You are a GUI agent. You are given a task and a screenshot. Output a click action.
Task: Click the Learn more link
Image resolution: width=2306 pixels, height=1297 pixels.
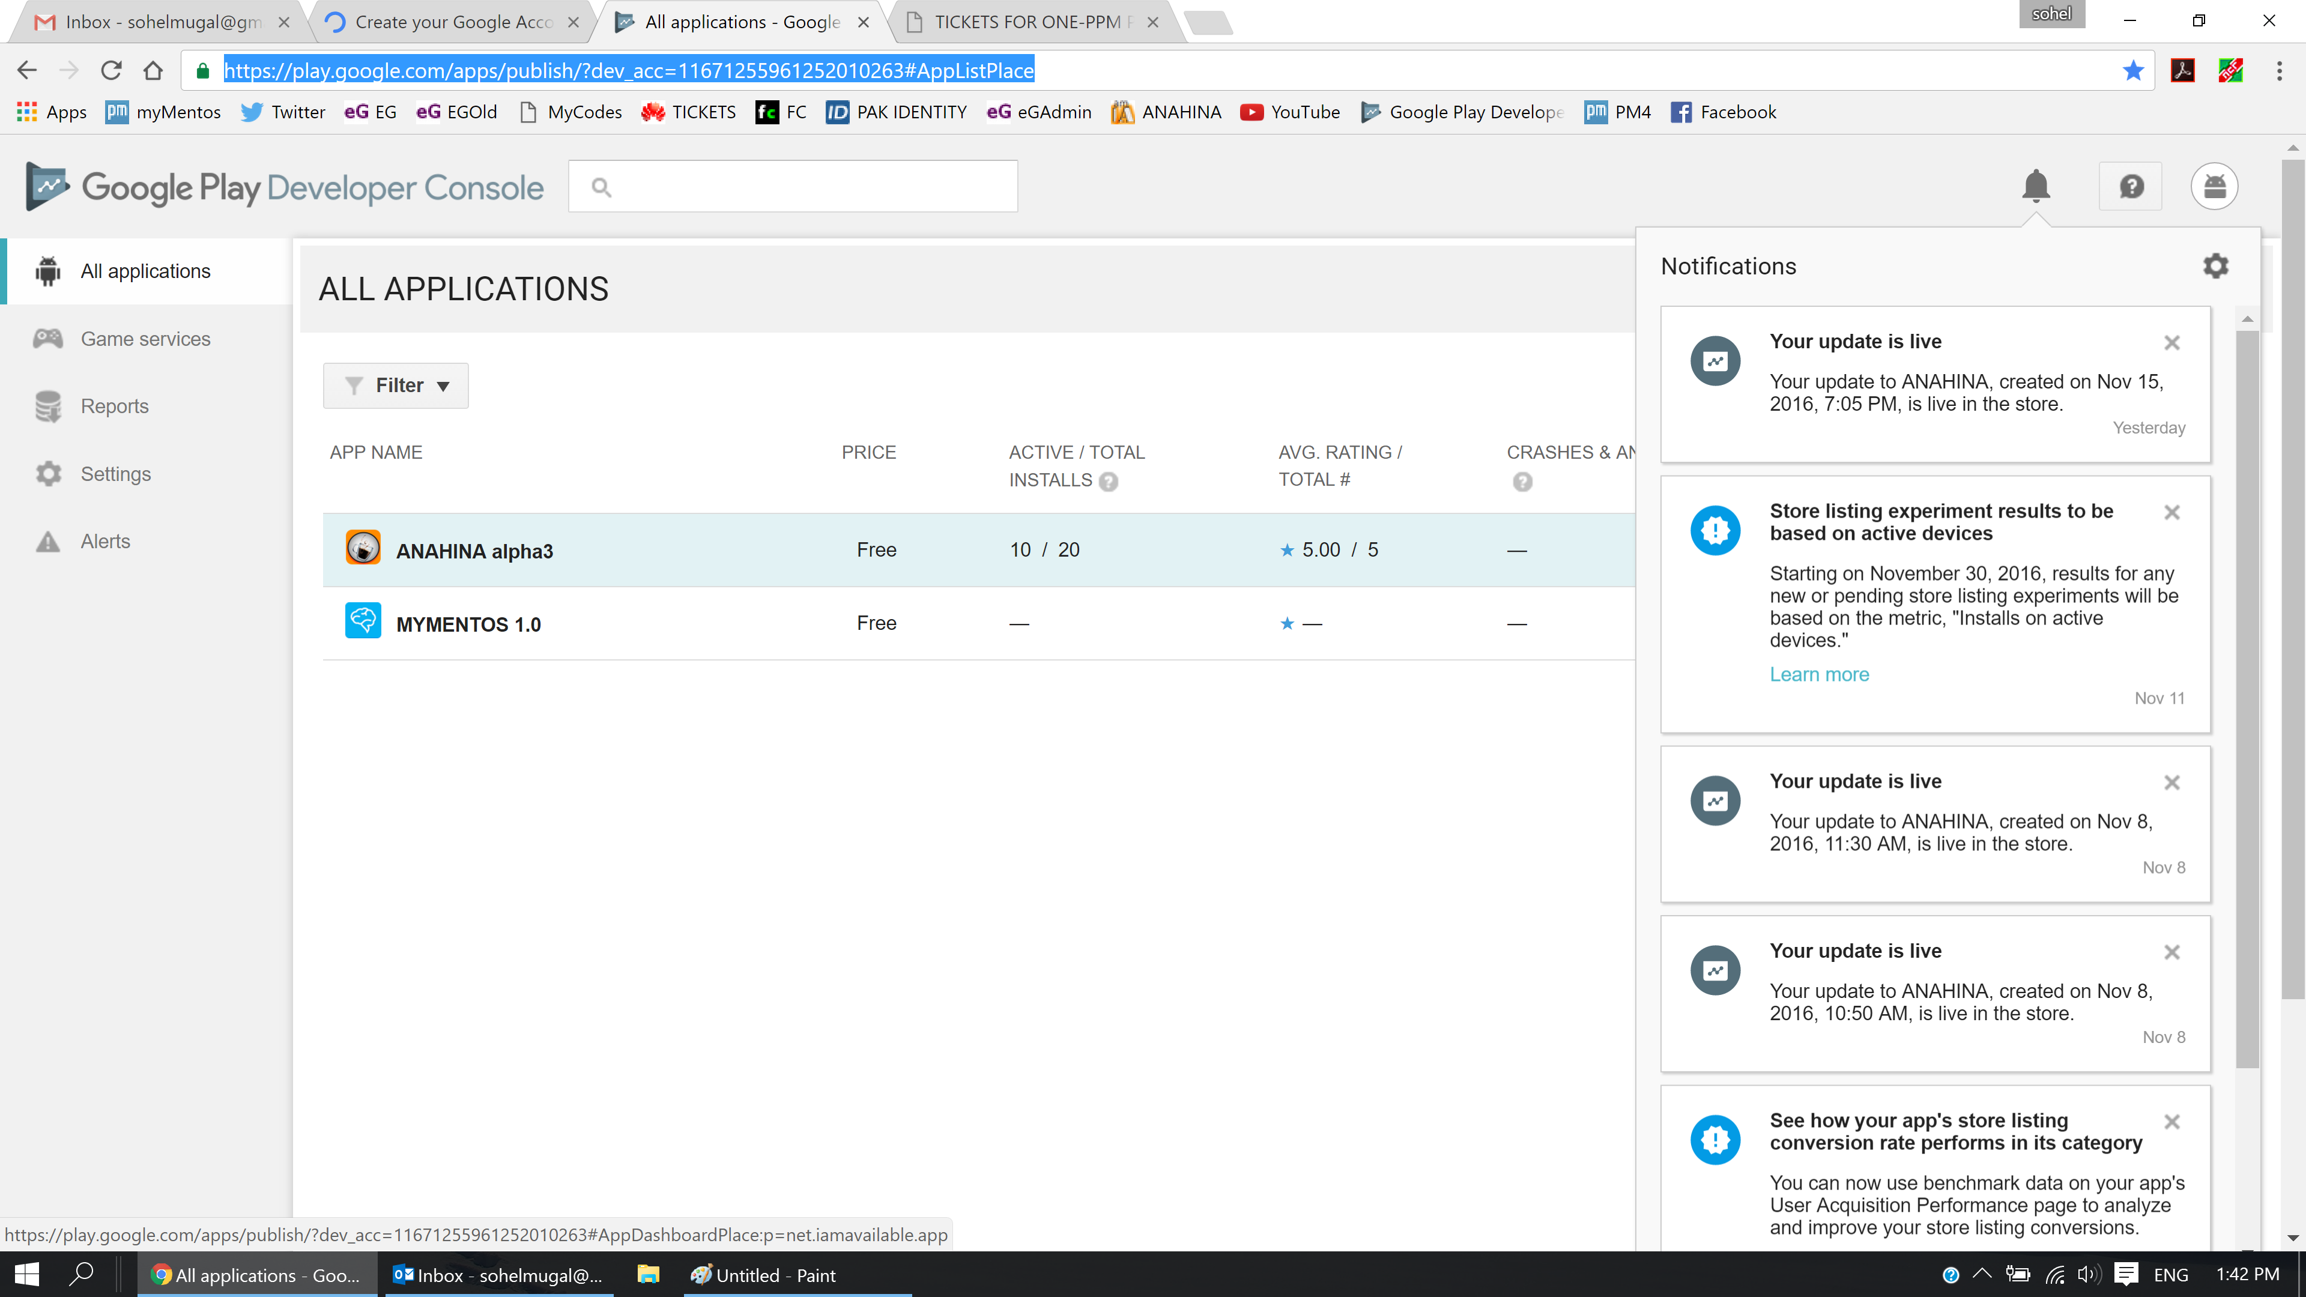(1819, 675)
